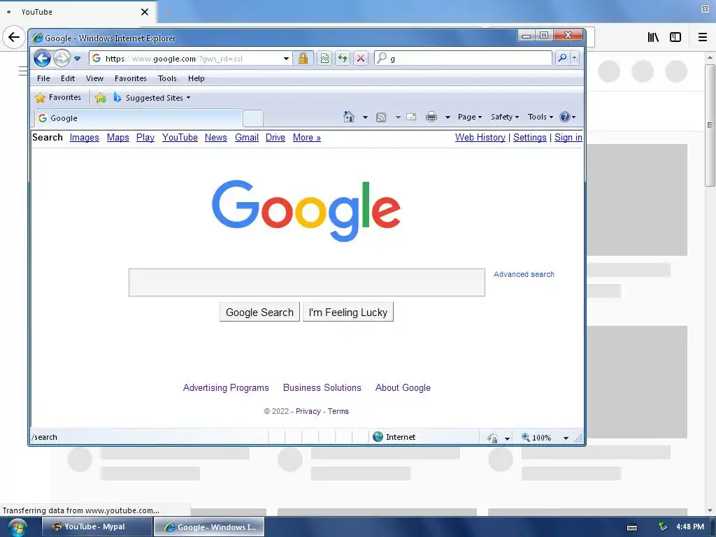
Task: Expand the Home button dropdown arrow
Action: 365,117
